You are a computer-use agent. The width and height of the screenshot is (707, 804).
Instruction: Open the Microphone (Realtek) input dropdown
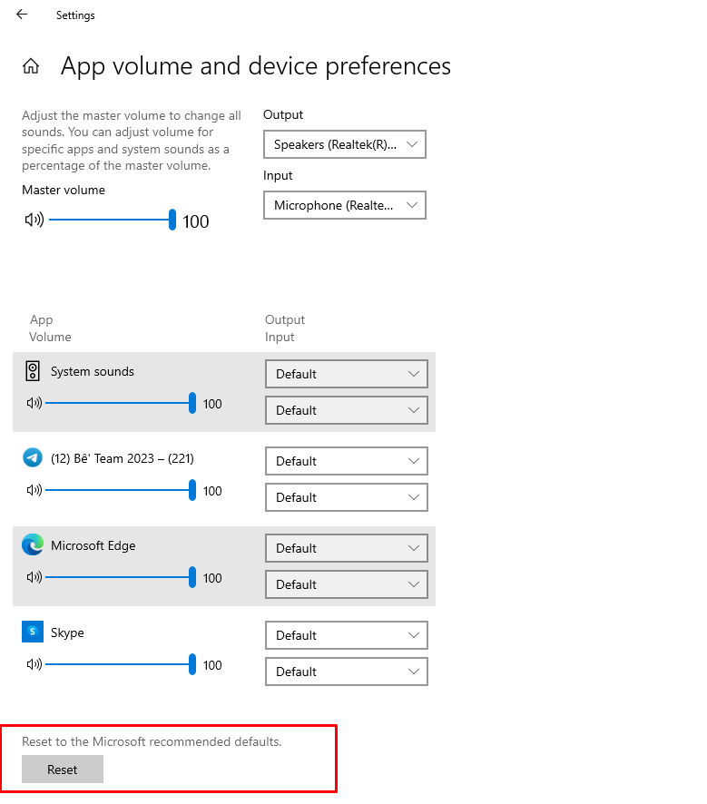[345, 205]
